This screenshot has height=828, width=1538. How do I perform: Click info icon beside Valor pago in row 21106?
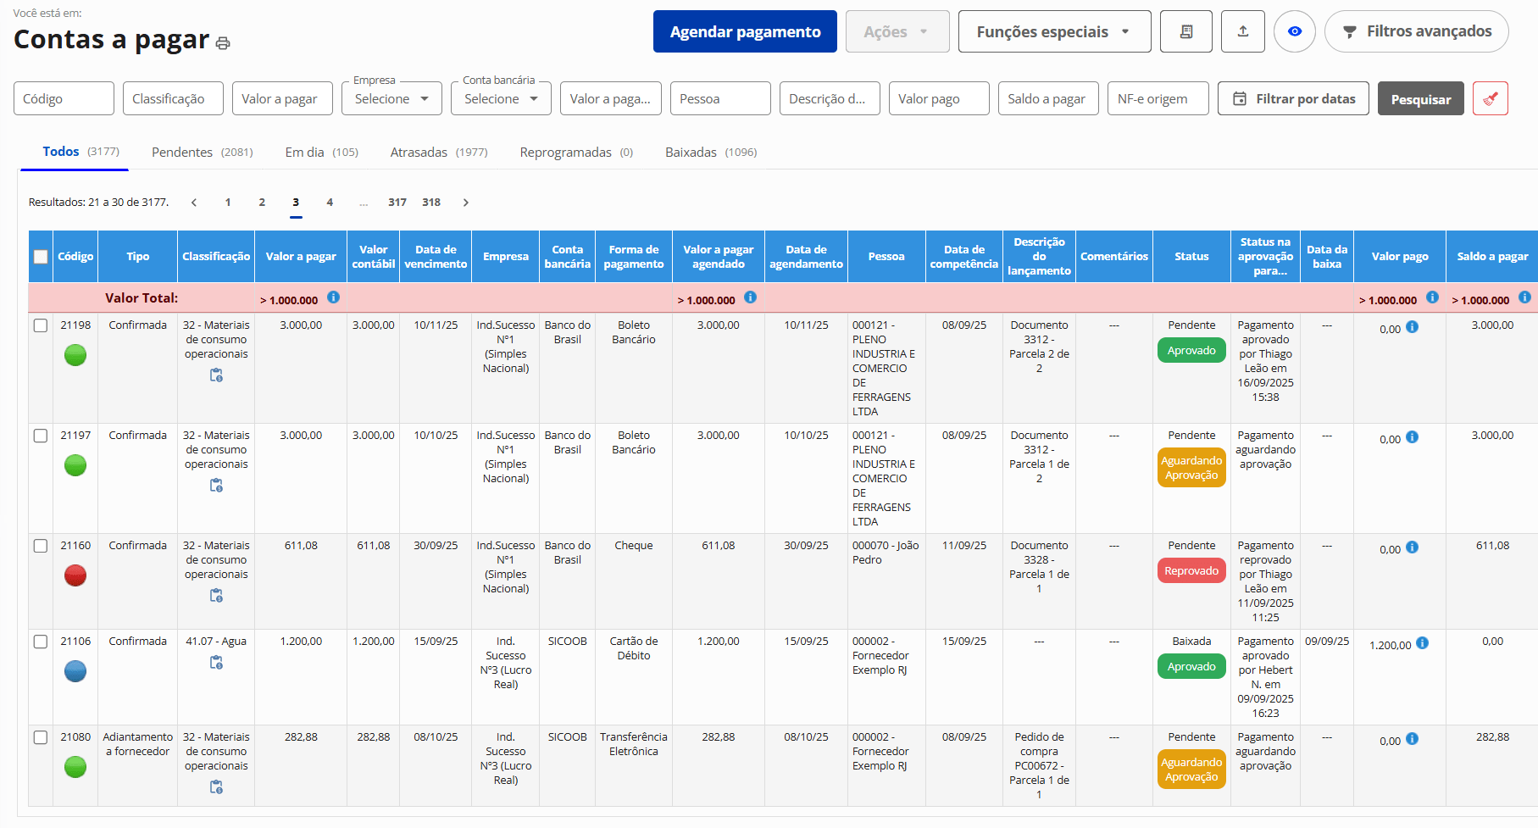tap(1422, 643)
